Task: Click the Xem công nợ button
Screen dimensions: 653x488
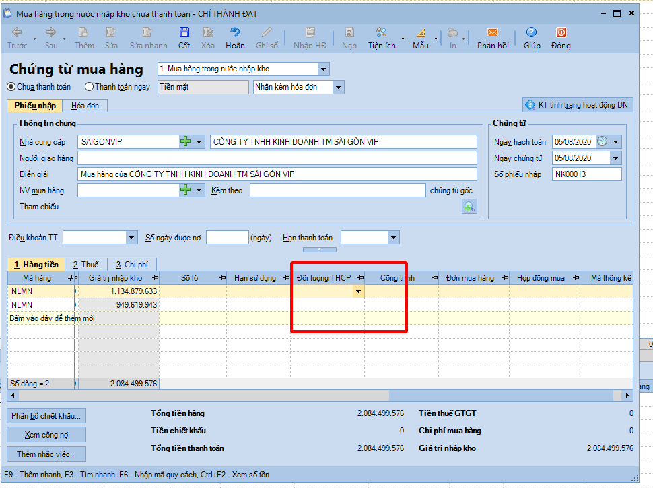Action: [46, 435]
